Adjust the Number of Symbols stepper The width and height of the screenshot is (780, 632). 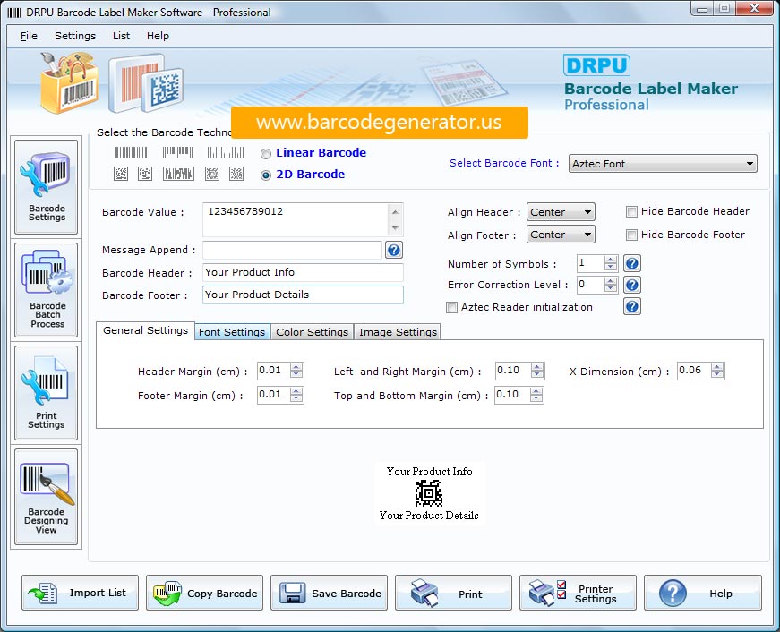pyautogui.click(x=611, y=263)
